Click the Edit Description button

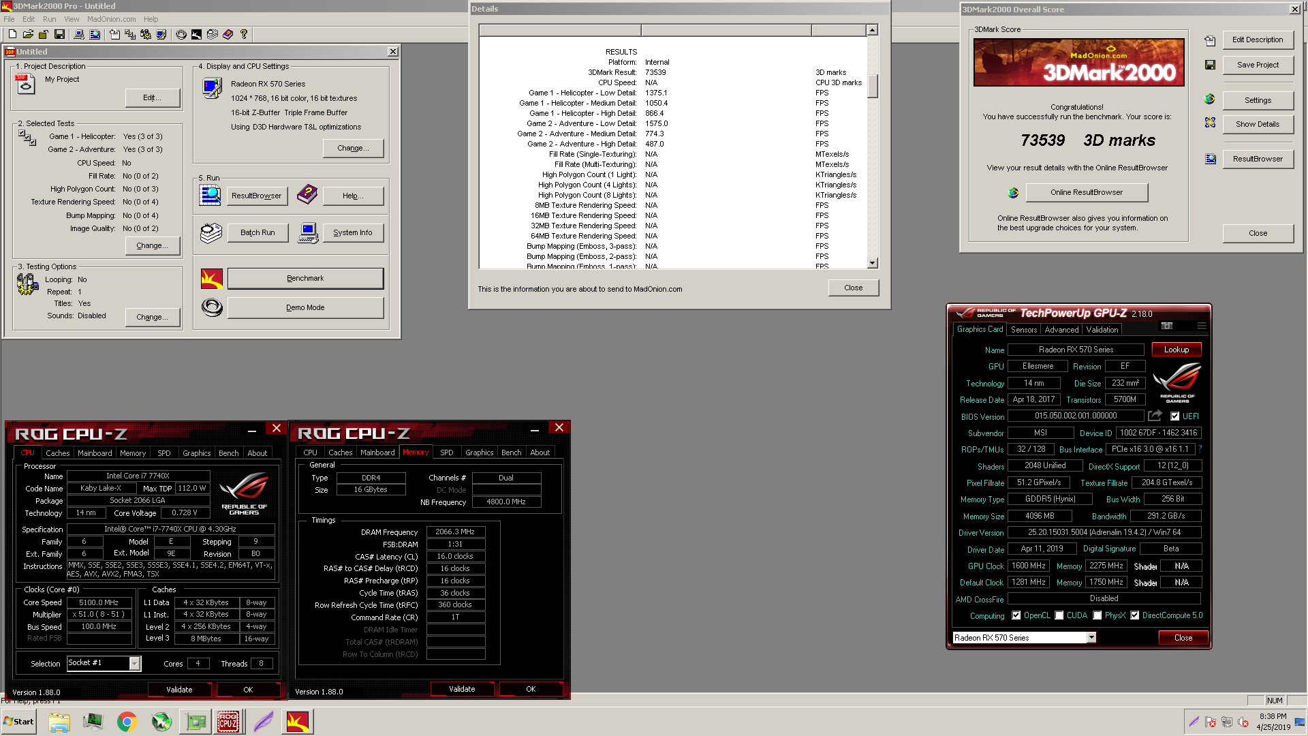point(1258,40)
